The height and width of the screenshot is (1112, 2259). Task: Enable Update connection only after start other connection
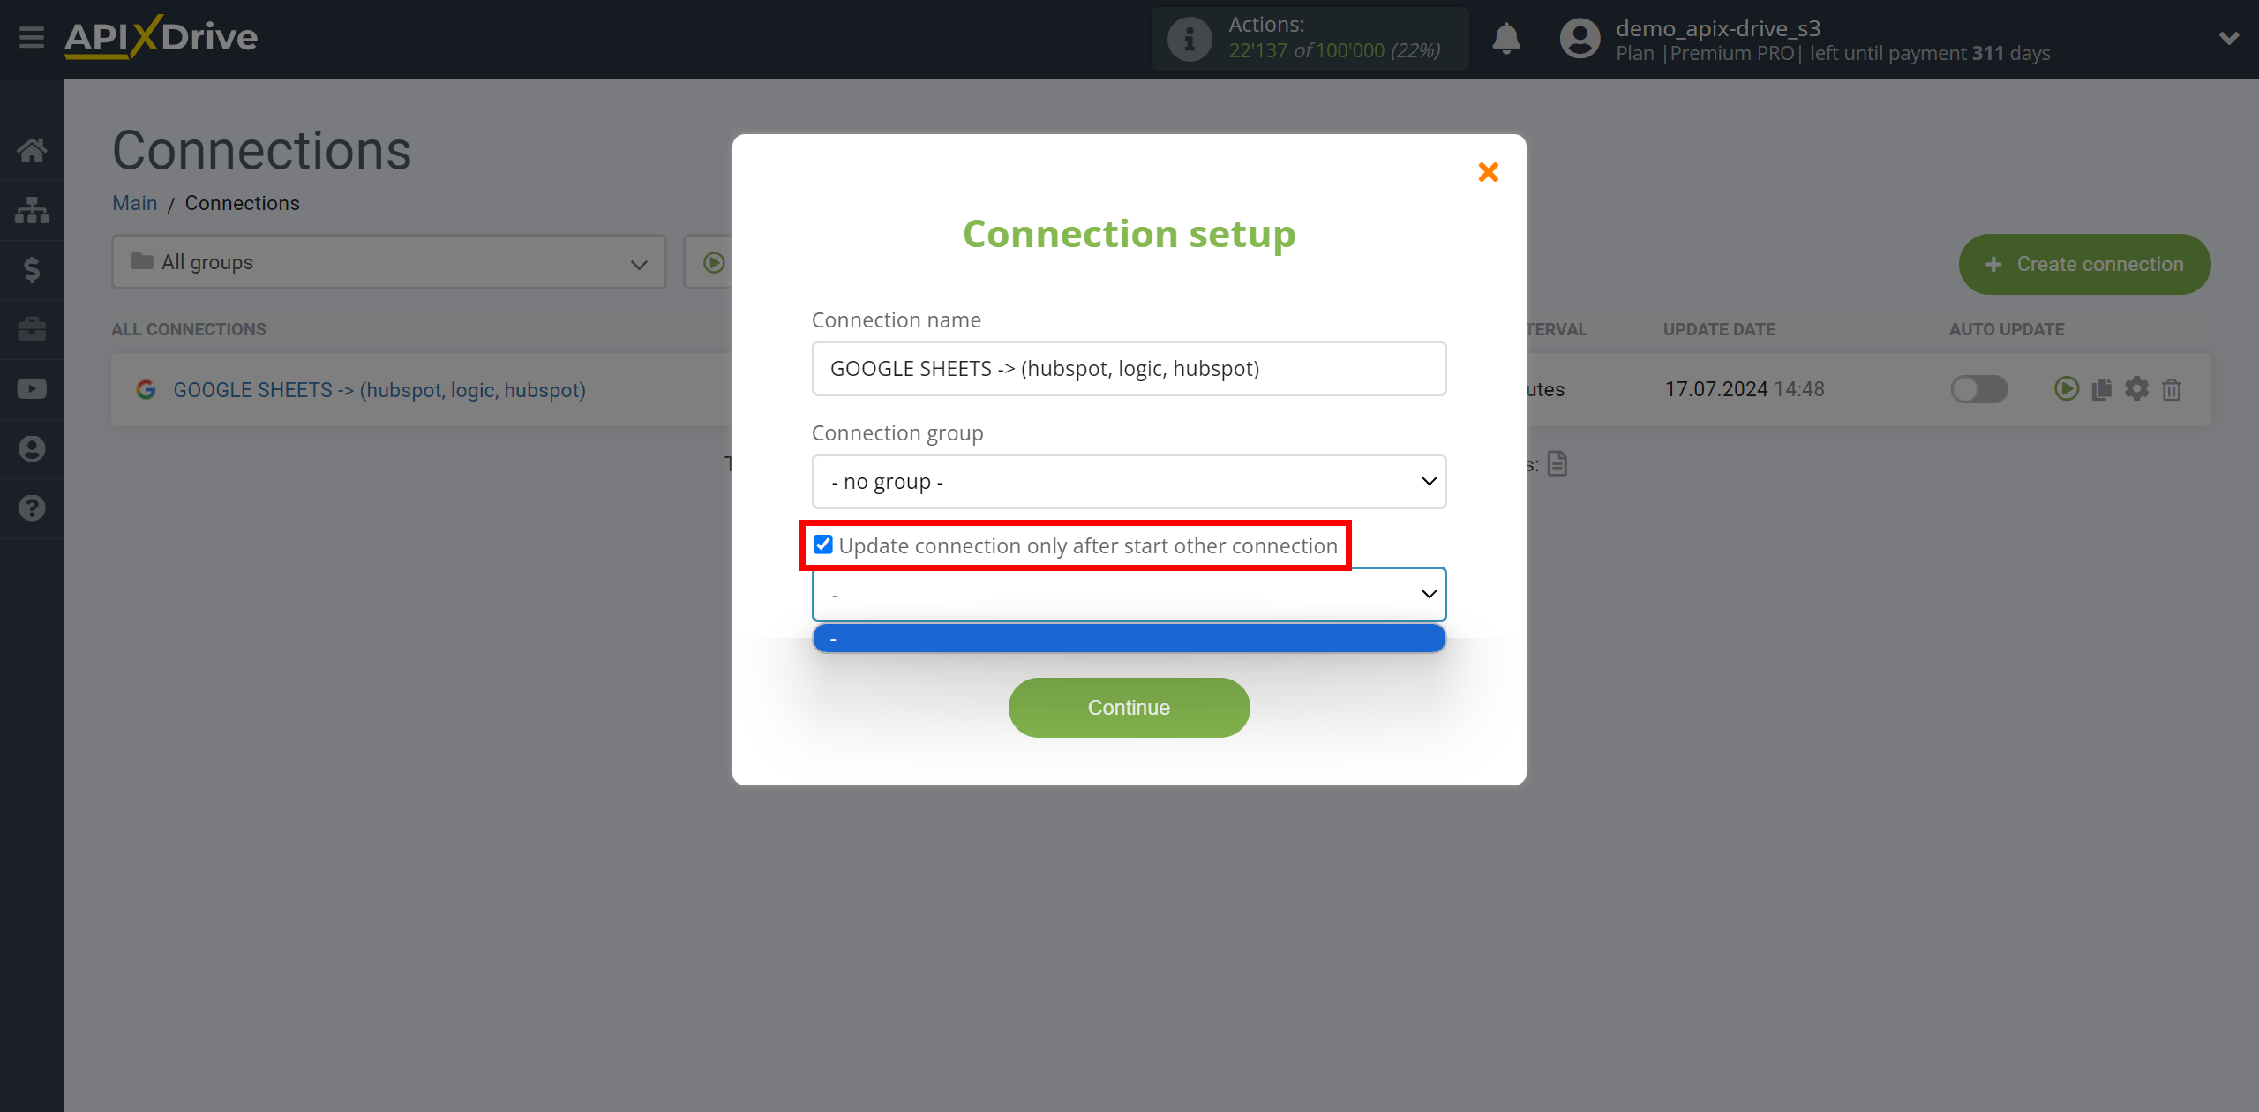[822, 545]
